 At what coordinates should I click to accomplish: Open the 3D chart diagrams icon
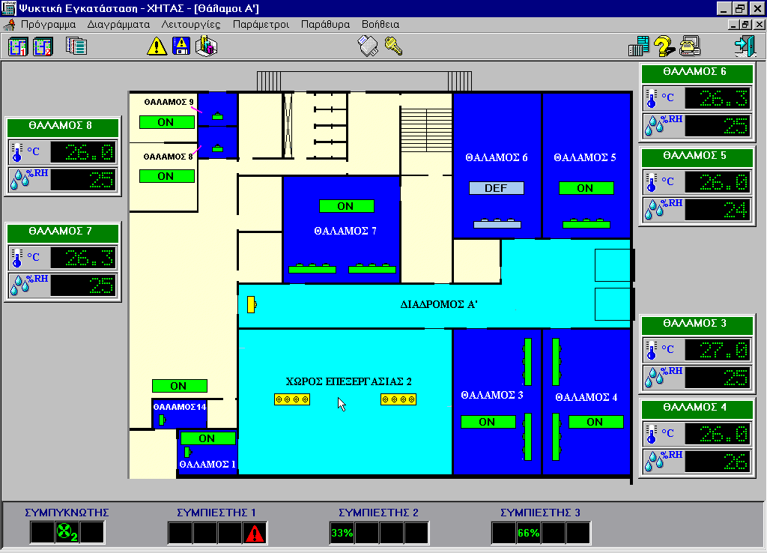point(206,46)
